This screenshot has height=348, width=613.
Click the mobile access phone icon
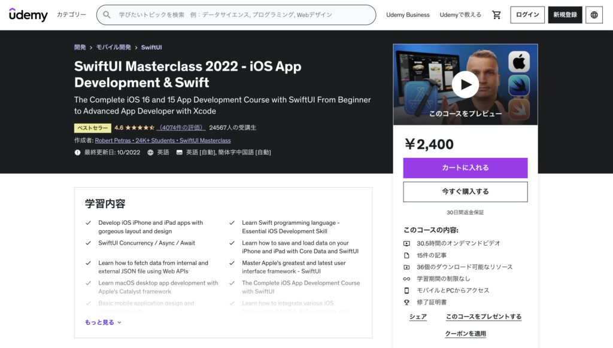tap(406, 291)
